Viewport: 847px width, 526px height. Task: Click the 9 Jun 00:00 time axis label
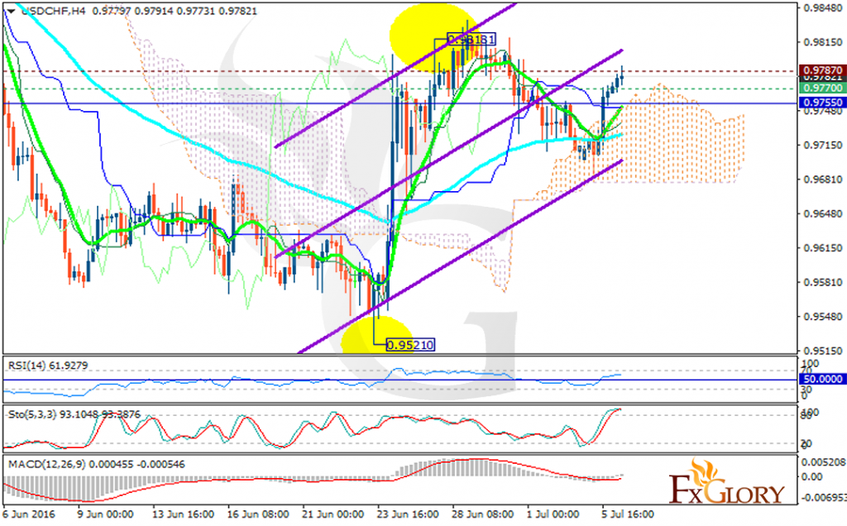(105, 514)
